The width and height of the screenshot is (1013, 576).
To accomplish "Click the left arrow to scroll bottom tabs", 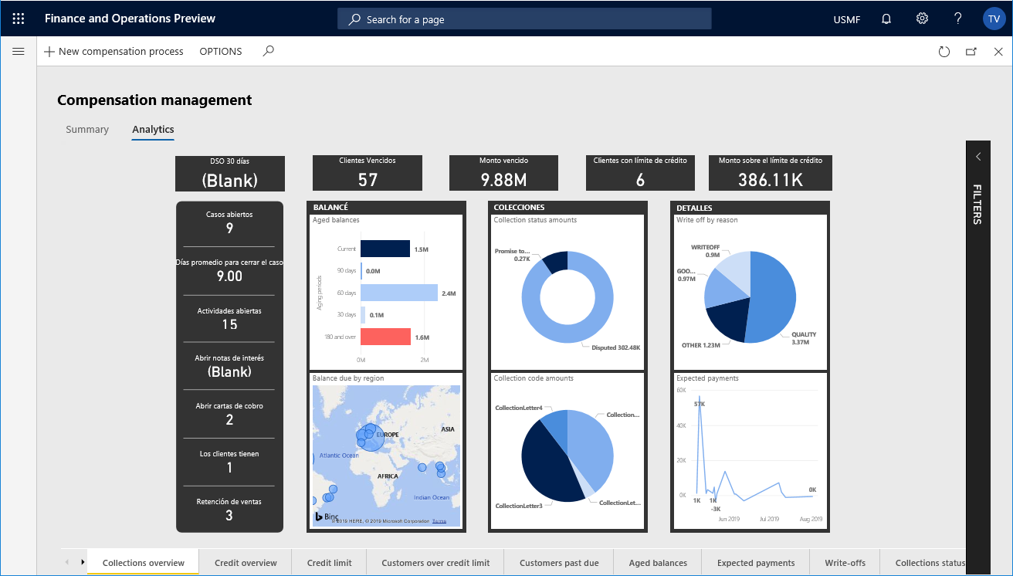I will 67,562.
